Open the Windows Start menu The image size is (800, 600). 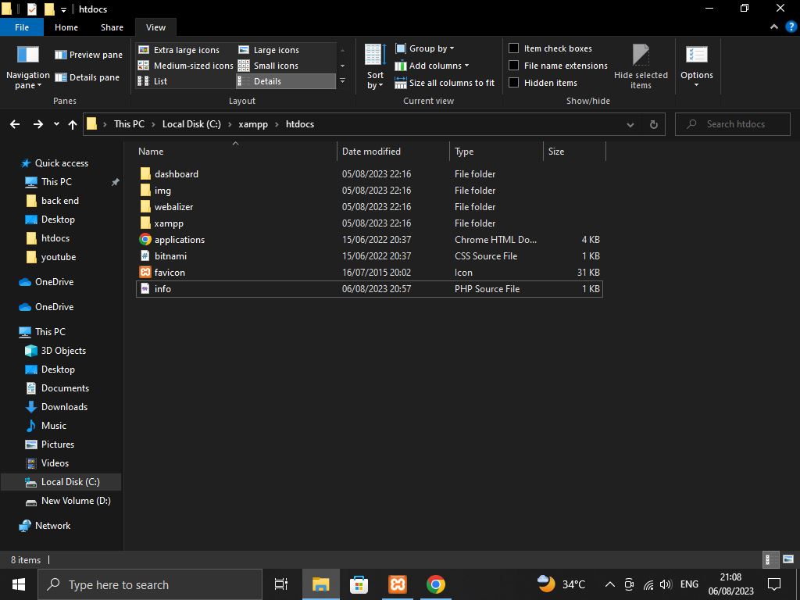click(19, 584)
